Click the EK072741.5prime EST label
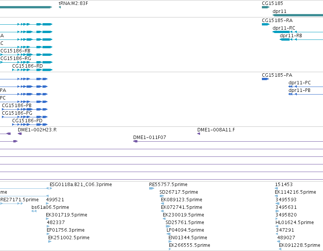The image size is (323, 251). point(181,207)
